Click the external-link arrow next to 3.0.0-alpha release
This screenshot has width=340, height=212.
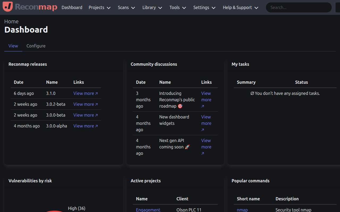click(x=96, y=126)
